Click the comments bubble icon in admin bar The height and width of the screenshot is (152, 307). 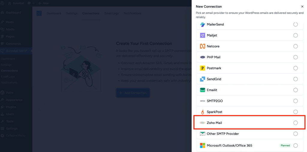[x=29, y=3]
